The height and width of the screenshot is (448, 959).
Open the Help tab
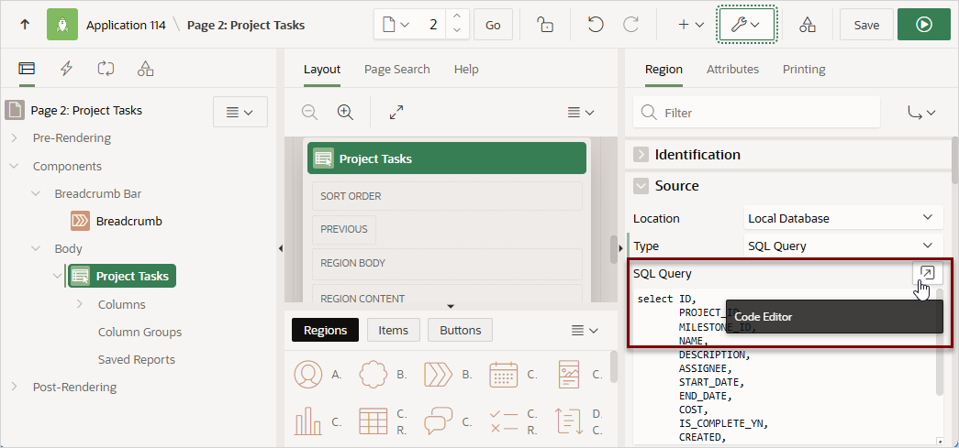click(x=466, y=70)
